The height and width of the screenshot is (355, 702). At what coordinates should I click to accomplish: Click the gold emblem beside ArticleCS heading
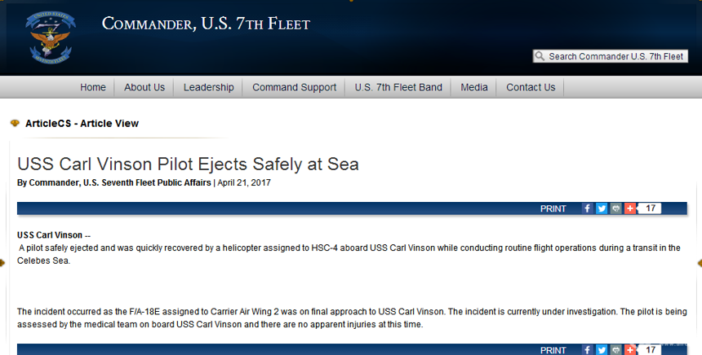pos(15,123)
